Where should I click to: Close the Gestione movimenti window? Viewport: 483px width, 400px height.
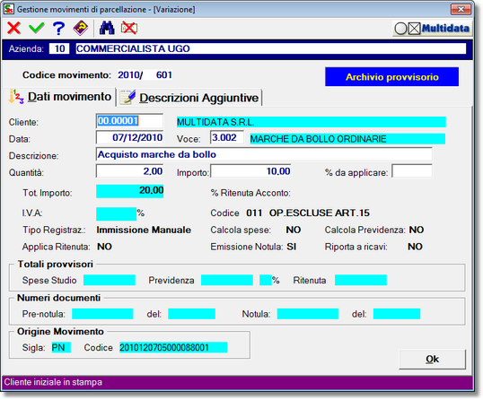pos(461,9)
